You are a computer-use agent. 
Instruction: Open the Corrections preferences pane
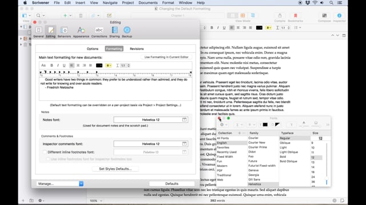pos(99,32)
